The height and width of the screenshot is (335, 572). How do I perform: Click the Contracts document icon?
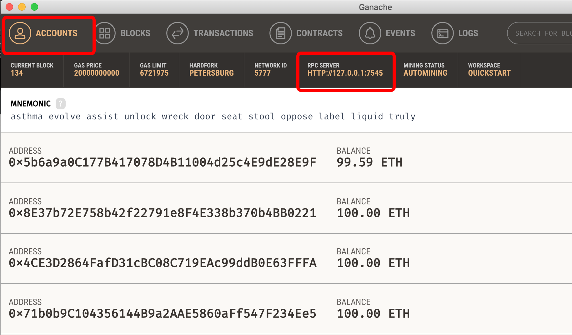[x=281, y=33]
